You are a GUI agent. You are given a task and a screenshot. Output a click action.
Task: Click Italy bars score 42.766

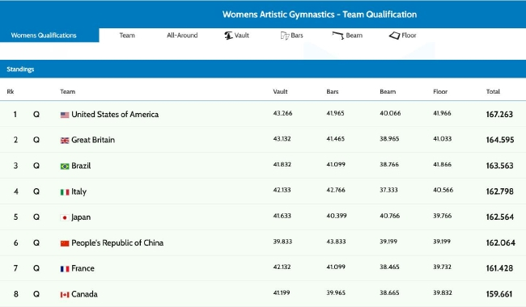tap(336, 190)
